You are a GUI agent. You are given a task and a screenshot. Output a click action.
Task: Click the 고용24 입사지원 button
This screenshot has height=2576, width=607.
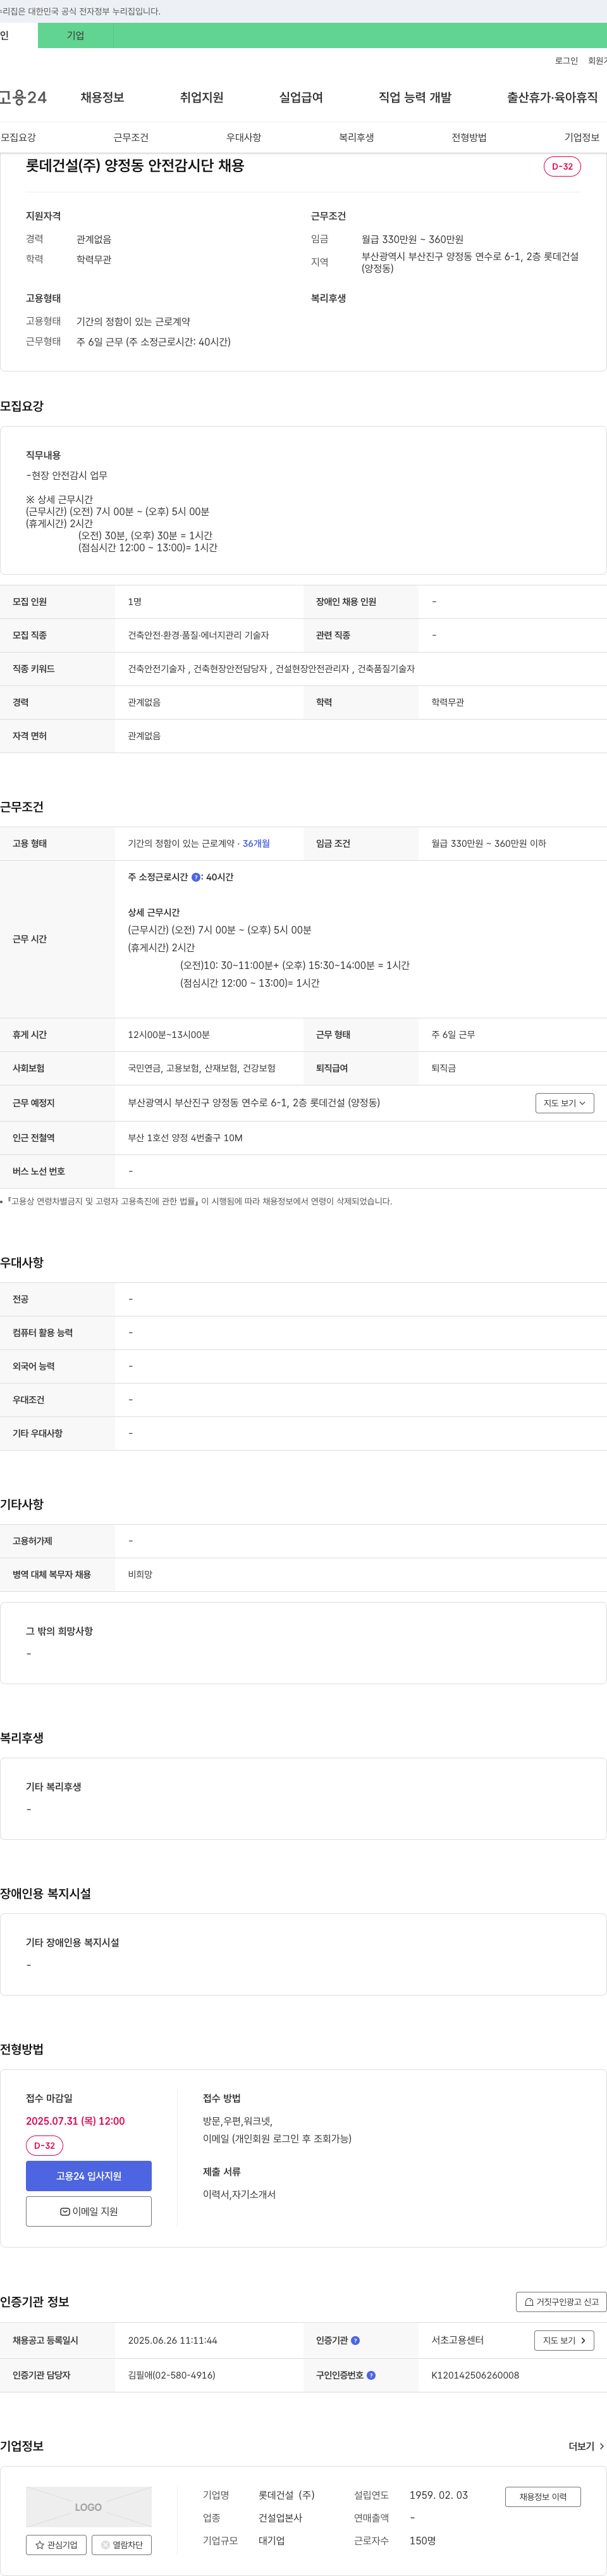click(89, 2175)
